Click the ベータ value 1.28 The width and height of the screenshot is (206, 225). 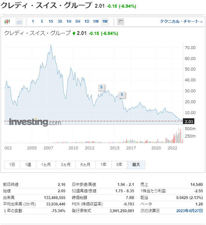tap(199, 204)
